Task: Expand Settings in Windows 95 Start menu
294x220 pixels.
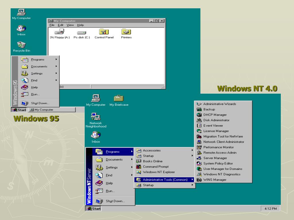Action: [38, 73]
